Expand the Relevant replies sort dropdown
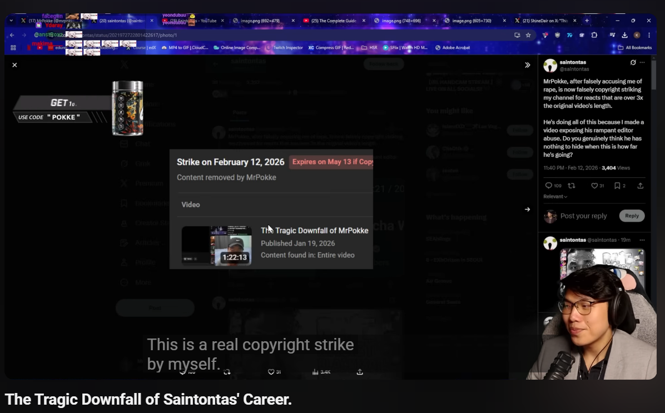 [x=555, y=197]
